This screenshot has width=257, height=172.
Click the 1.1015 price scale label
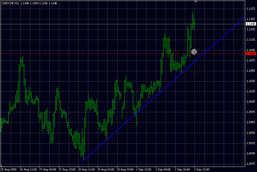click(251, 91)
